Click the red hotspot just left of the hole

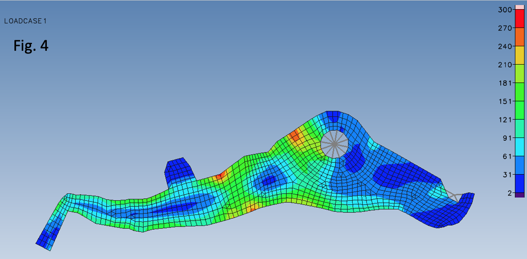[x=295, y=135]
